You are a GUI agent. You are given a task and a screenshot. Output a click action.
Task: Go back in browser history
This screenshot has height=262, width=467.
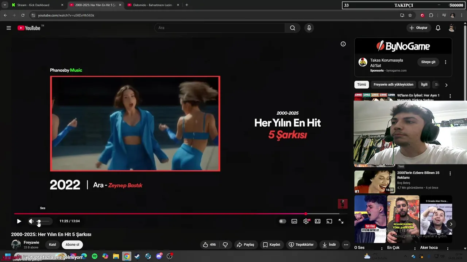[x=5, y=15]
